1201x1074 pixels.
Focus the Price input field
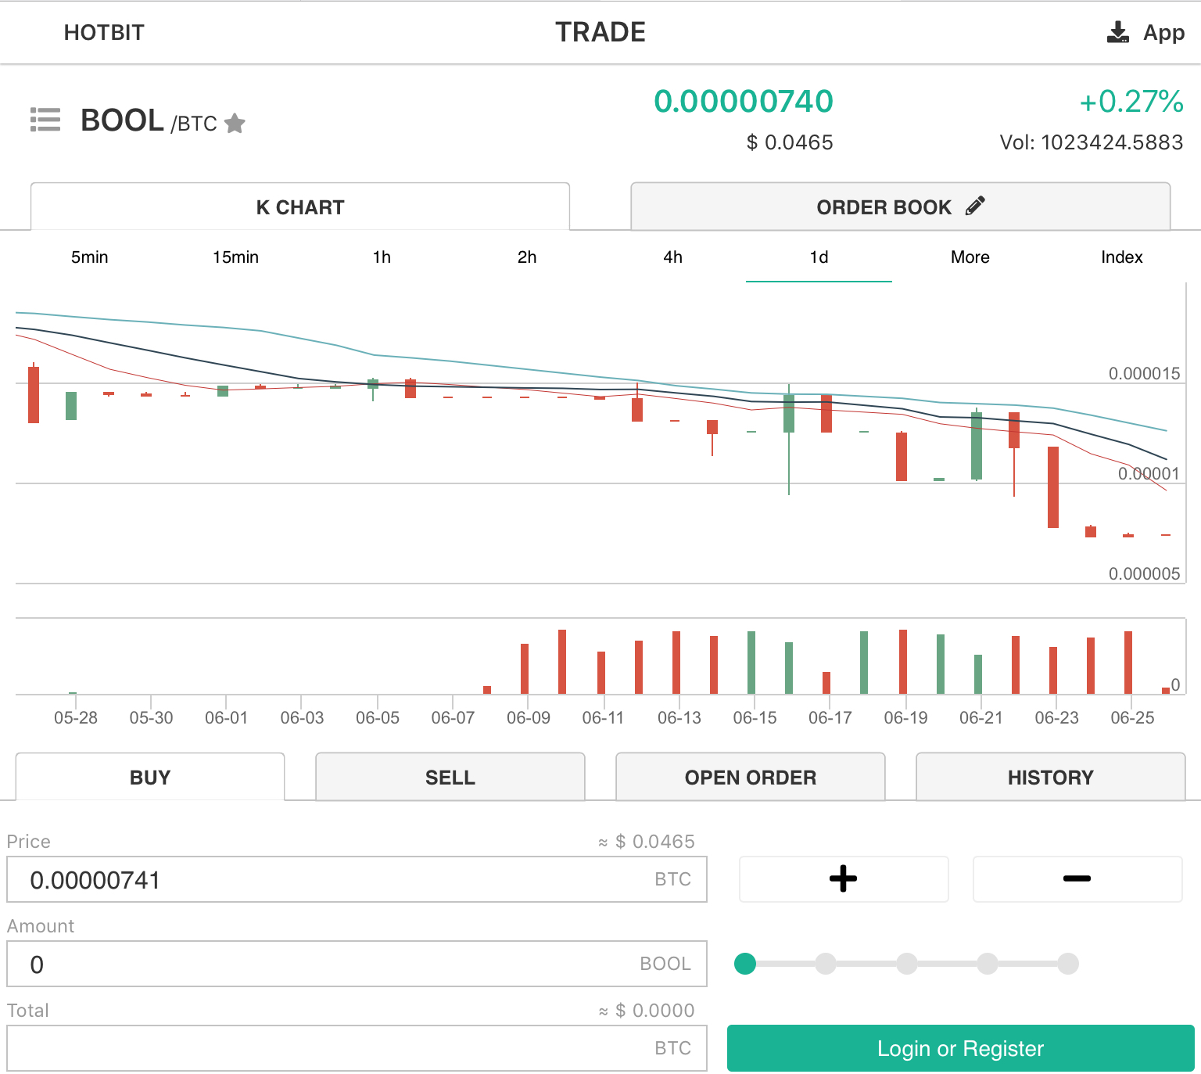tap(357, 879)
